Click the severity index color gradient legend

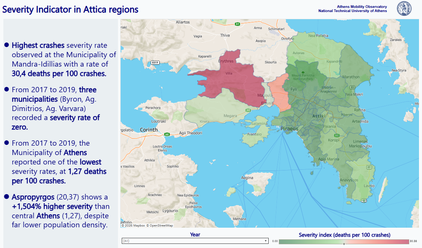click(343, 241)
